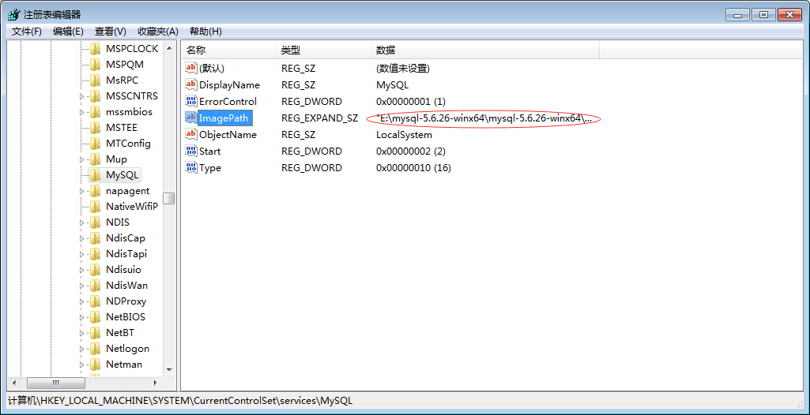Click the MySQL folder icon
The image size is (810, 415).
(95, 175)
